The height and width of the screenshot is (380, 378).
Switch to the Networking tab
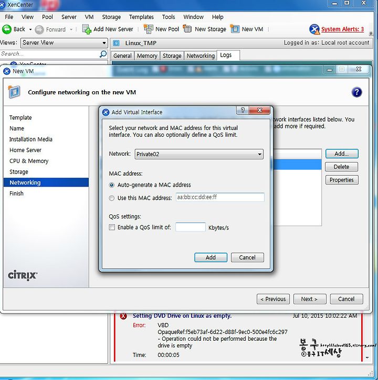click(x=201, y=56)
